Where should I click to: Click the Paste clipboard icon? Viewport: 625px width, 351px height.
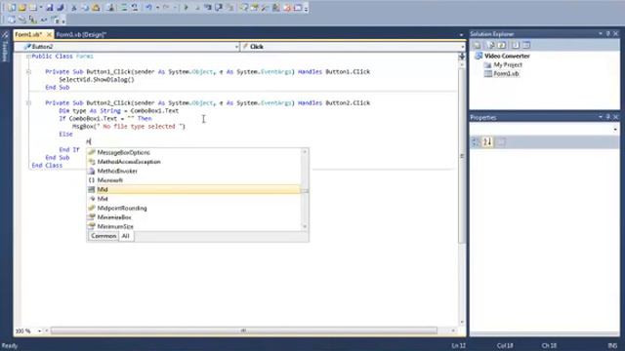pyautogui.click(x=96, y=8)
